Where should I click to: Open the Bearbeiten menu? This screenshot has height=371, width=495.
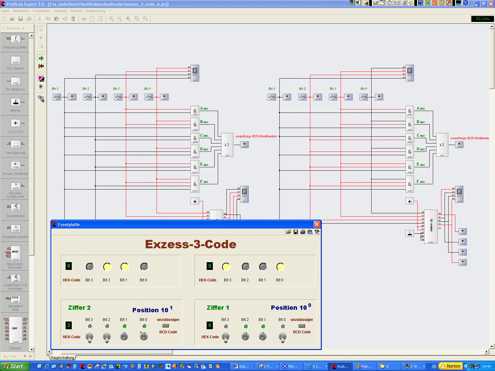[21, 11]
